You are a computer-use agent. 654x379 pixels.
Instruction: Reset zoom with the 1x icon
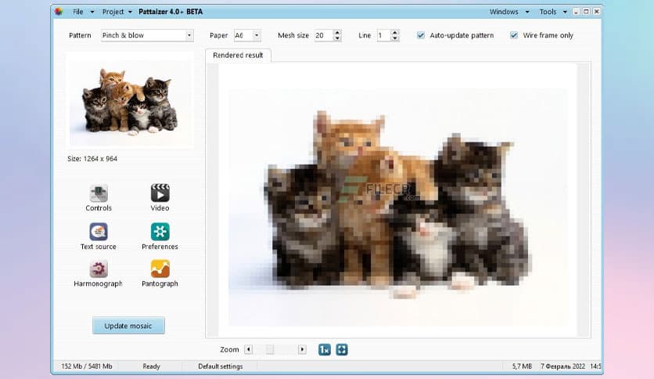click(325, 350)
